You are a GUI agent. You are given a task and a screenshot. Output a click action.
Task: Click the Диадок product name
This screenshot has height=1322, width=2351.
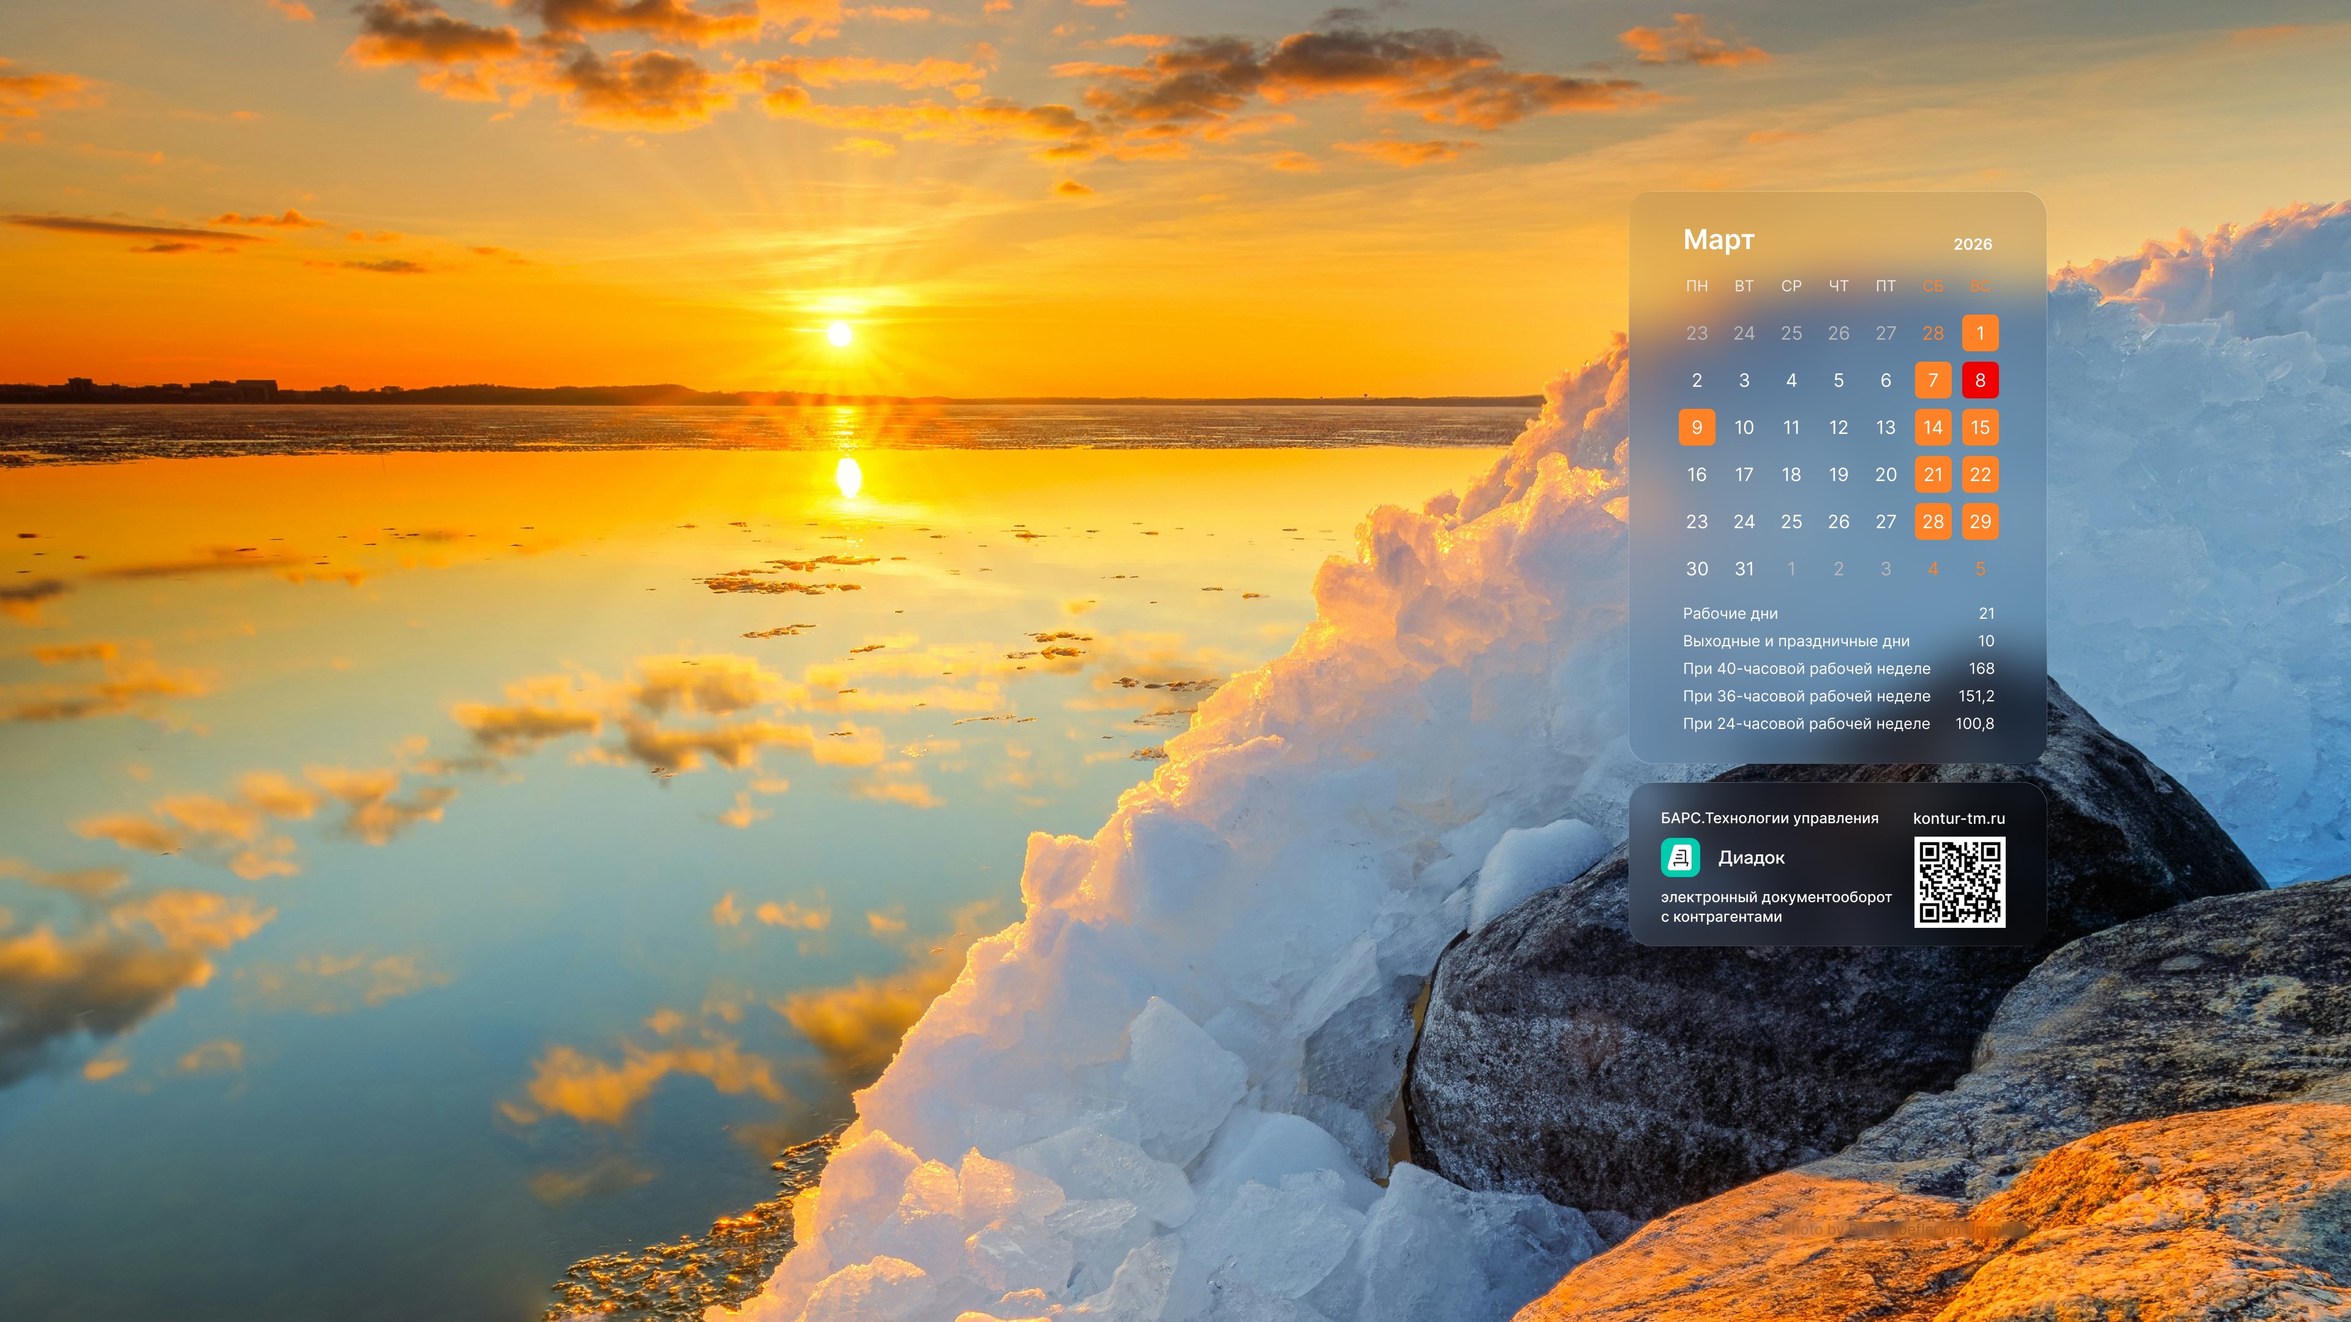pyautogui.click(x=1750, y=857)
